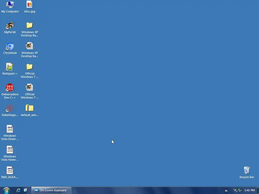The height and width of the screenshot is (194, 259).
Task: Select the bliss.jpg image file
Action: (x=30, y=7)
